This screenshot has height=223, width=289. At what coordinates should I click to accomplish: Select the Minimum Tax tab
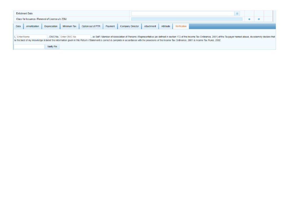[69, 26]
